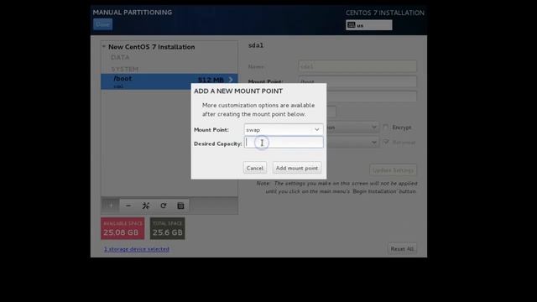This screenshot has height=302, width=537.
Task: Click the /boot row chevron arrow
Action: point(231,80)
